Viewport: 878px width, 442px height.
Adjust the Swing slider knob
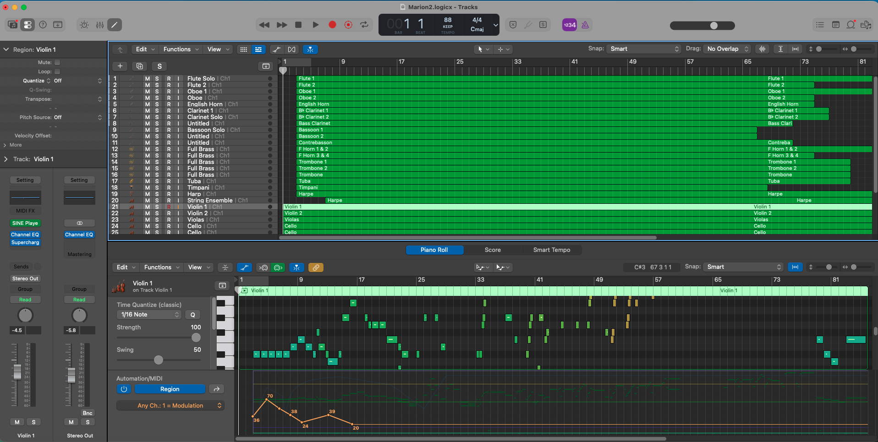159,360
